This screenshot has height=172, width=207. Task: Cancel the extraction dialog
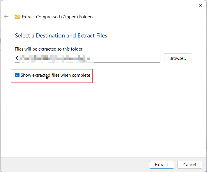(x=190, y=164)
